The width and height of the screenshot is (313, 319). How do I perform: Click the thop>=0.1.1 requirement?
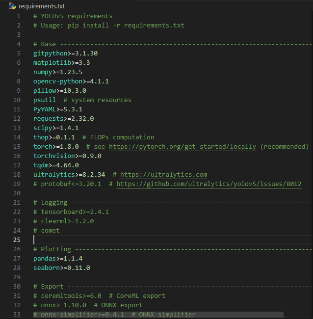54,137
